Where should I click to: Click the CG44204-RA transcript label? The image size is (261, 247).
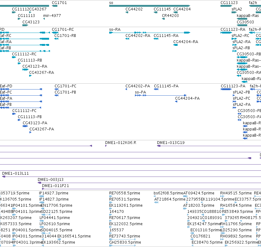(x=186, y=42)
